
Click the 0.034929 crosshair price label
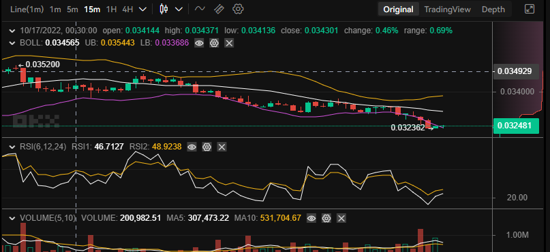[516, 71]
